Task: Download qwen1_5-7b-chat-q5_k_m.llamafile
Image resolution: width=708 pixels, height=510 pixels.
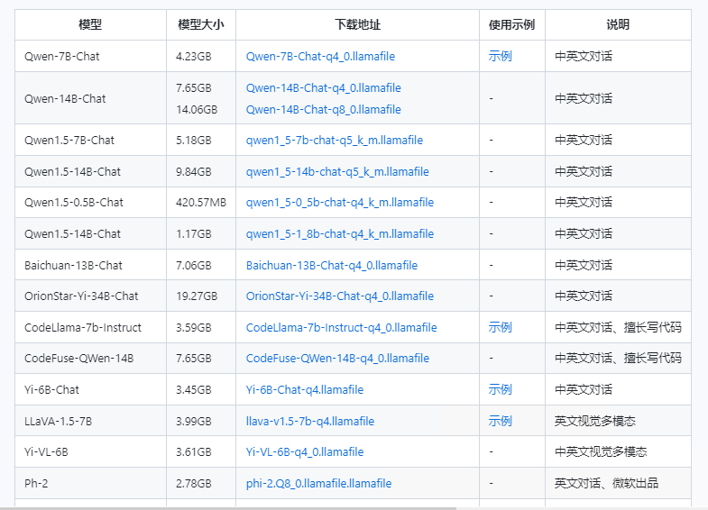Action: 334,141
